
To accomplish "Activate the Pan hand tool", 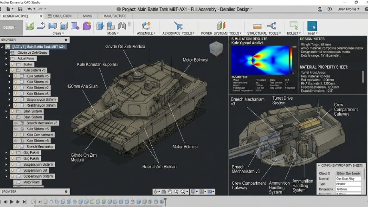I will (x=170, y=192).
